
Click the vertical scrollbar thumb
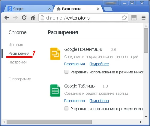click(x=146, y=40)
